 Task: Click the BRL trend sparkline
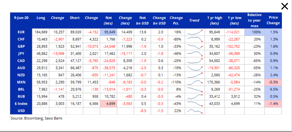pyautogui.click(x=195, y=89)
